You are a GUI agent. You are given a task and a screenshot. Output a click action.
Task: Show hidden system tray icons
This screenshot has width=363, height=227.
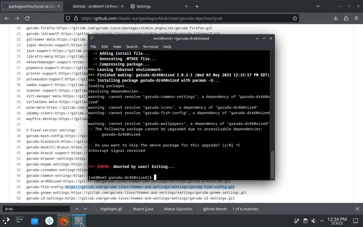click(x=322, y=221)
